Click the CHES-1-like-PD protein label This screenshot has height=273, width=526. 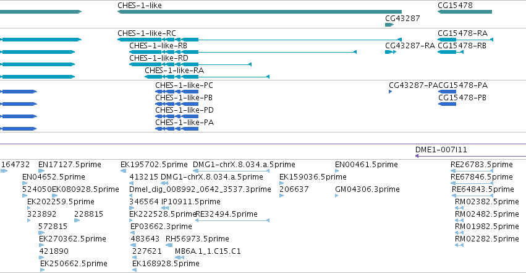[185, 110]
